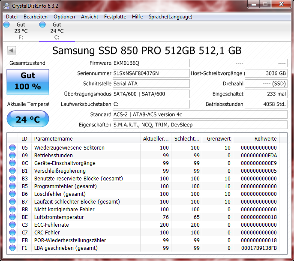Click the Gut 100 % health status button
Image resolution: width=294 pixels, height=261 pixels.
(28, 81)
